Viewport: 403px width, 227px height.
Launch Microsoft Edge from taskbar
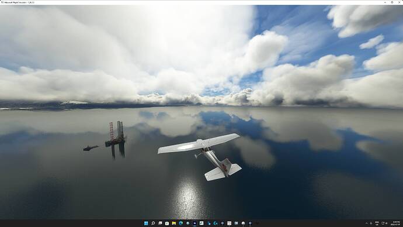[181, 223]
